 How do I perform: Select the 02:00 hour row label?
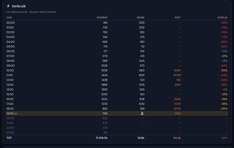(11, 32)
